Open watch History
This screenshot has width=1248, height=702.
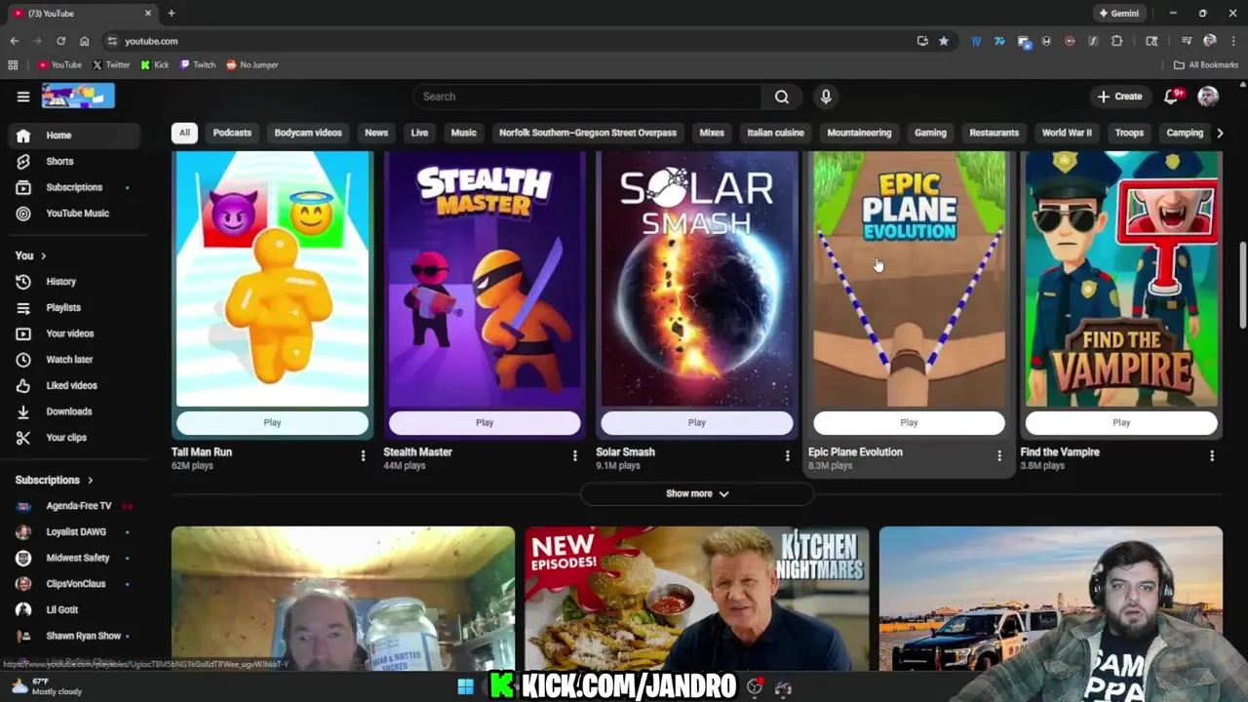tap(74, 281)
